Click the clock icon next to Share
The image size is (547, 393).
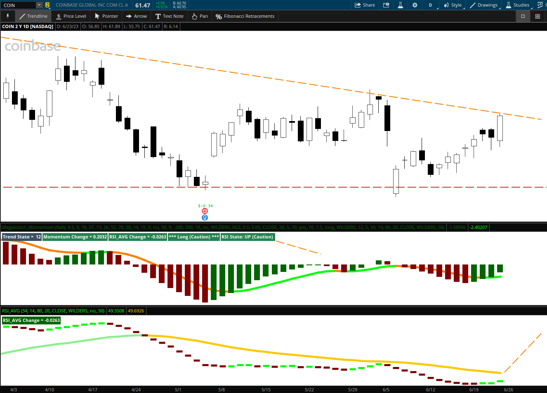pyautogui.click(x=386, y=5)
